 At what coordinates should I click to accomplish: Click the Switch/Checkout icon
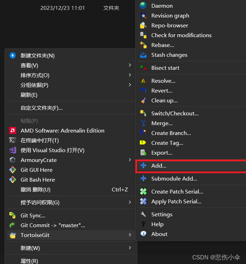tap(143, 113)
